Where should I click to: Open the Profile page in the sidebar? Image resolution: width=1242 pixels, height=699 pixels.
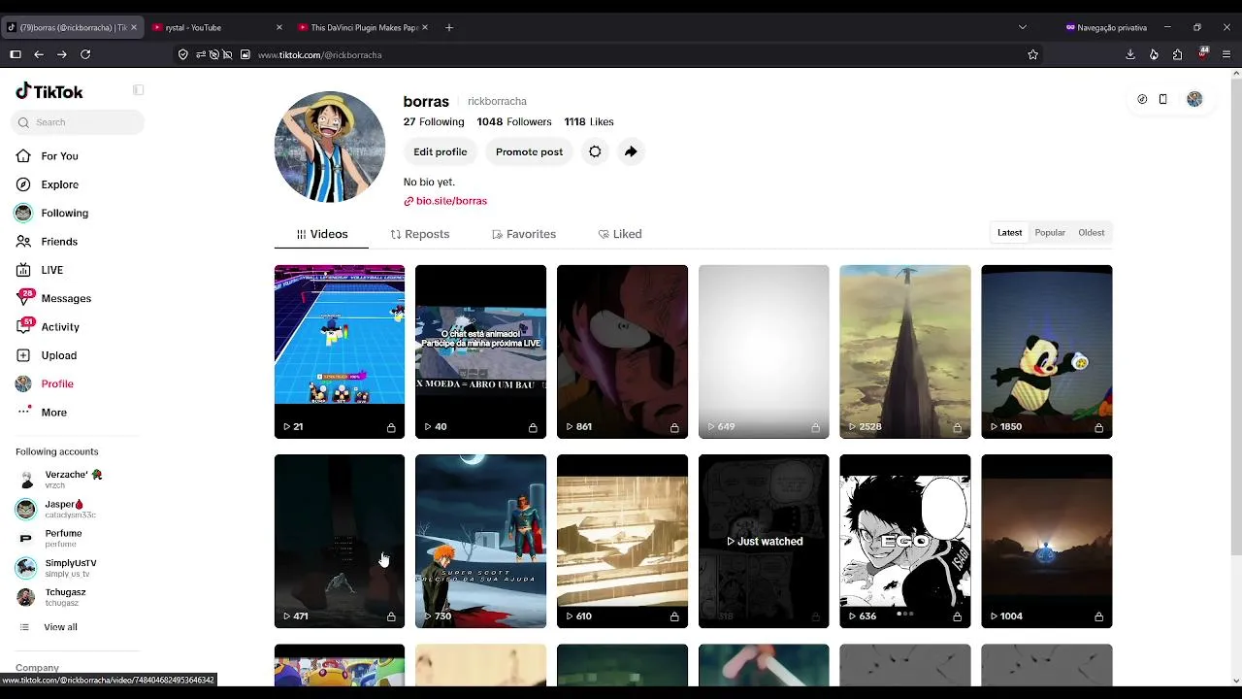click(x=57, y=383)
